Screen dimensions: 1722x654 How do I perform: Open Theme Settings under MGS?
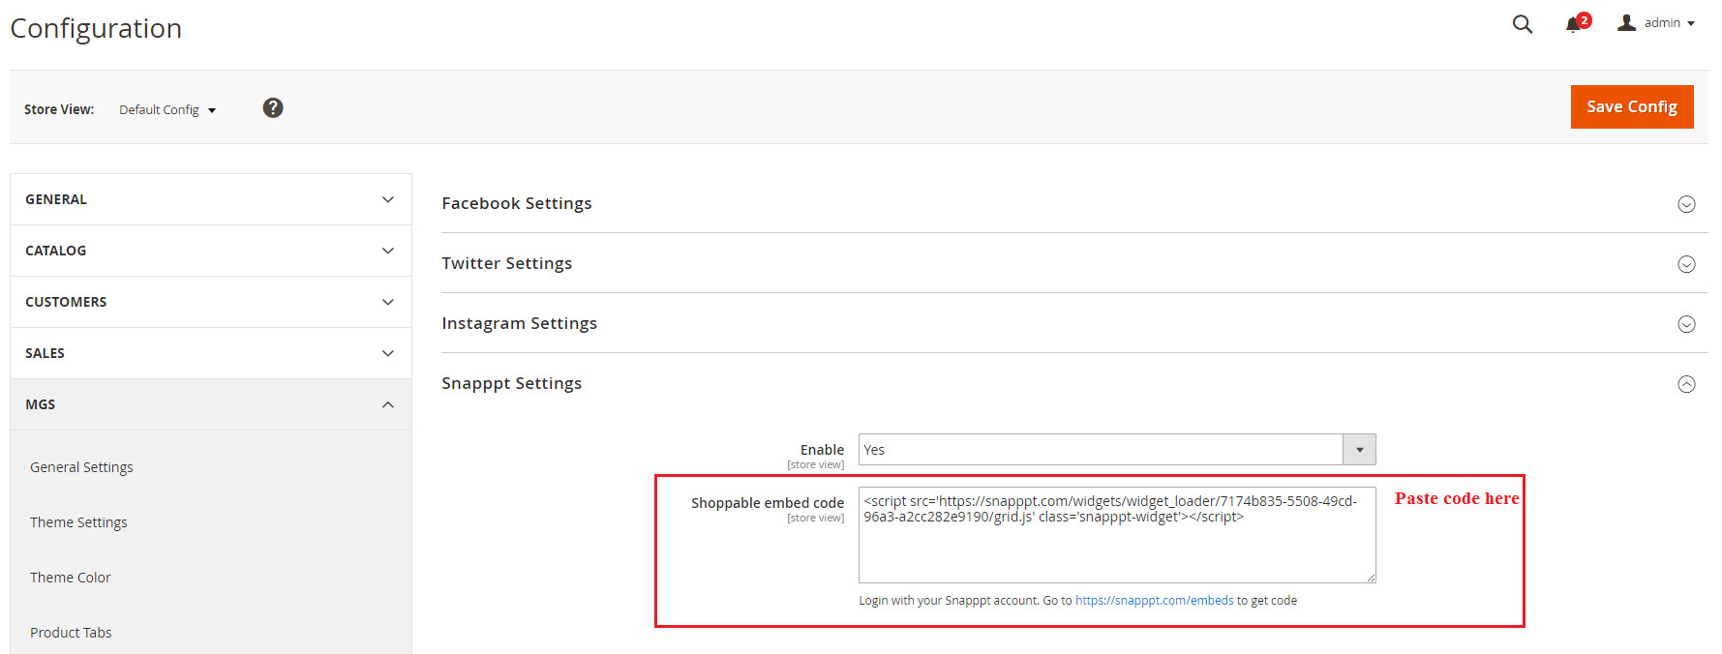coord(78,522)
